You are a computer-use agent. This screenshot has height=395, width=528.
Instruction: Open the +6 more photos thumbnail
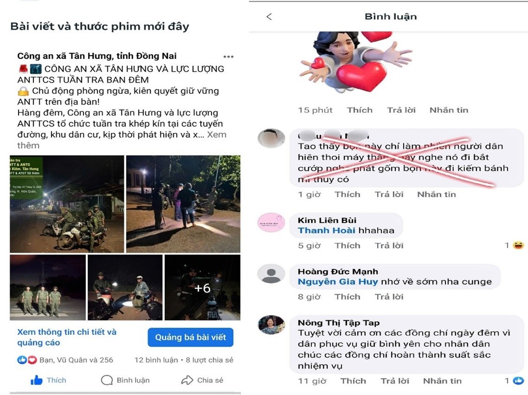202,287
